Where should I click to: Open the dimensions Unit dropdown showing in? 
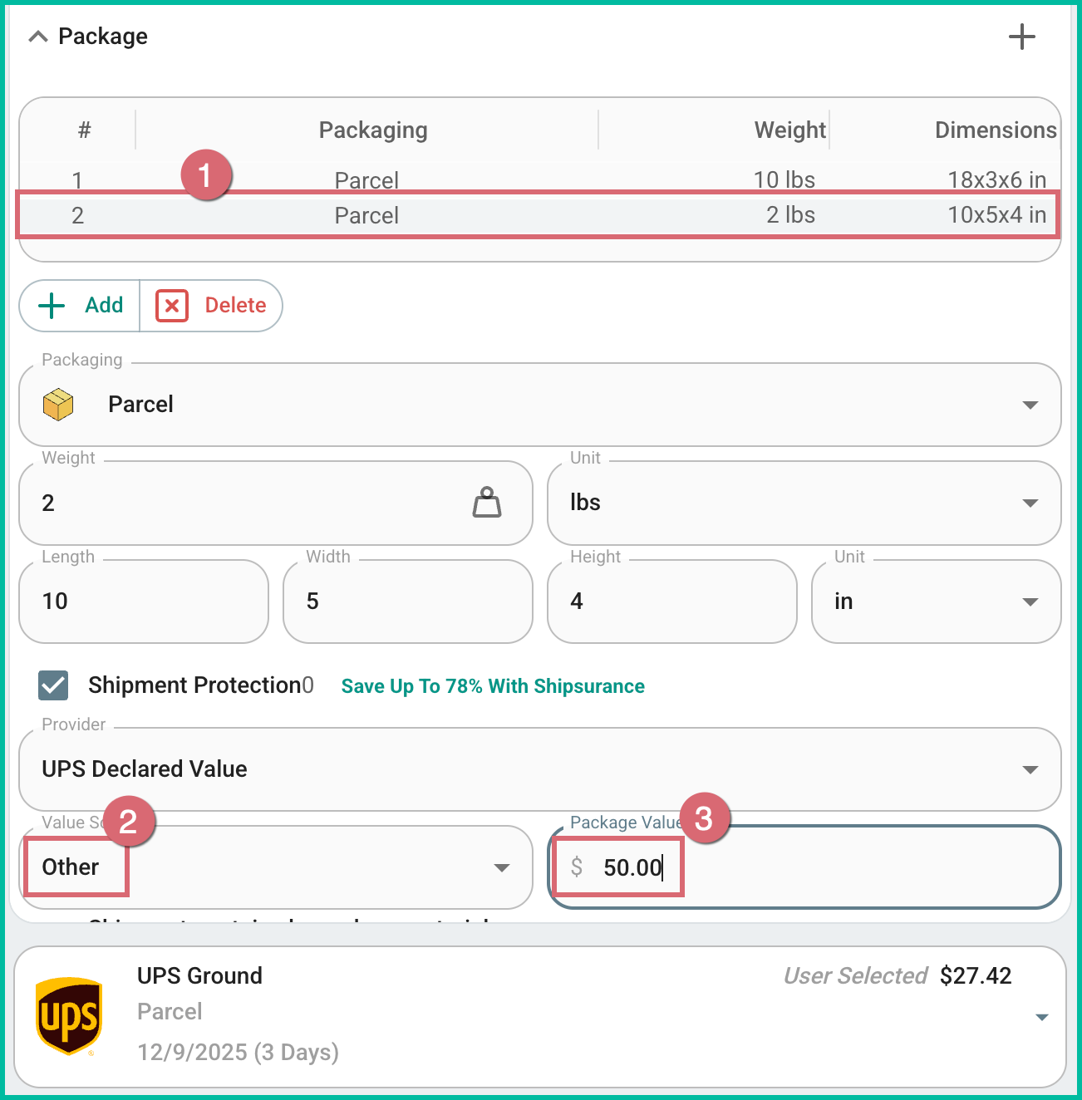(x=1030, y=601)
